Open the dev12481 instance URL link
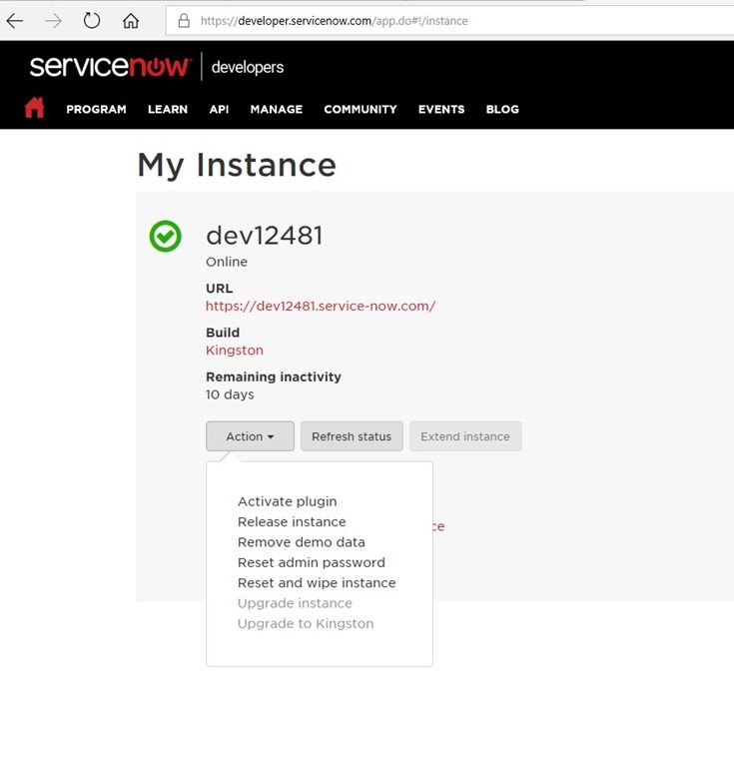The image size is (734, 767). point(321,307)
